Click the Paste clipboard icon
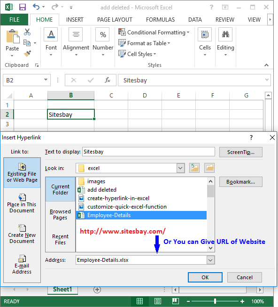 click(x=12, y=36)
